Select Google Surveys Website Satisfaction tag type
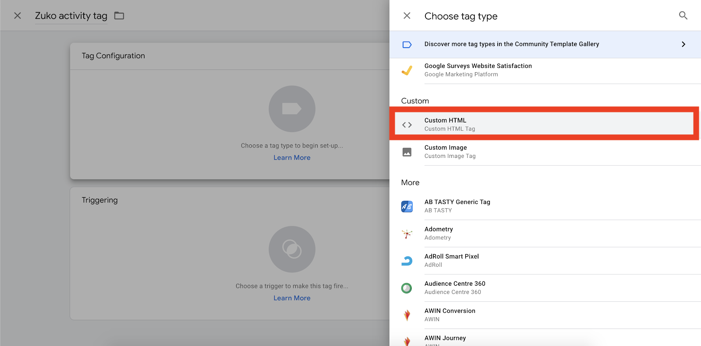This screenshot has width=701, height=346. [545, 70]
